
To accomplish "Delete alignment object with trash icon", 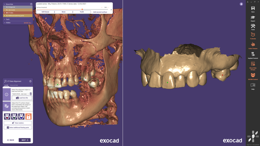I will [x=31, y=94].
